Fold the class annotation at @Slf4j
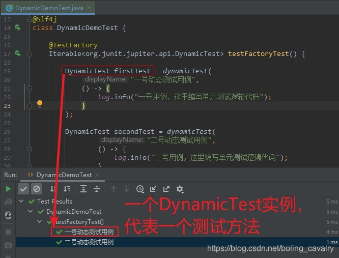The width and height of the screenshot is (339, 258). pos(30,19)
